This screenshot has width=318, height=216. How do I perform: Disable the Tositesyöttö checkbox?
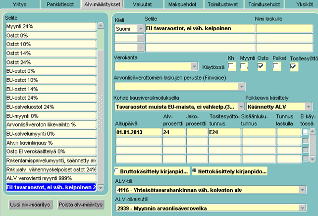[294, 66]
